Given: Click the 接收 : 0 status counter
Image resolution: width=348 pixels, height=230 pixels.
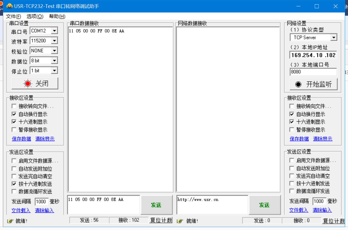Looking at the screenshot, I should tap(302, 221).
